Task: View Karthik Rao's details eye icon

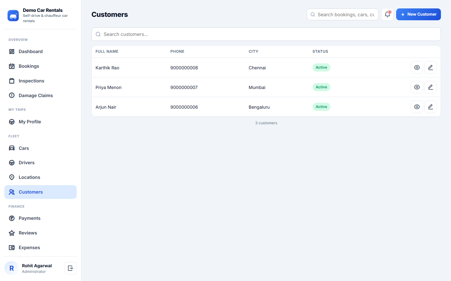Action: [x=417, y=67]
